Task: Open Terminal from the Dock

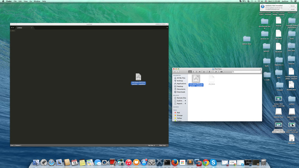Action: pos(167,163)
